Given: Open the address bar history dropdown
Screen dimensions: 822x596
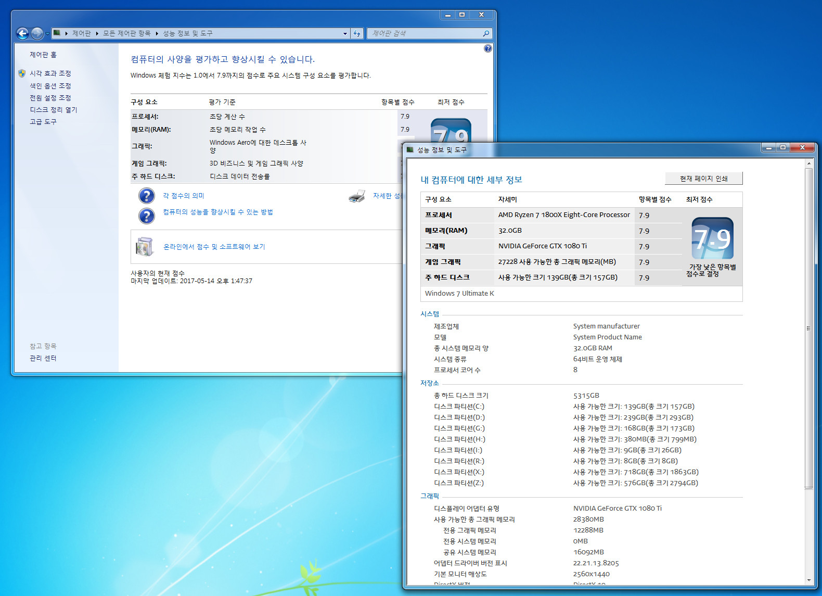Looking at the screenshot, I should pyautogui.click(x=345, y=33).
